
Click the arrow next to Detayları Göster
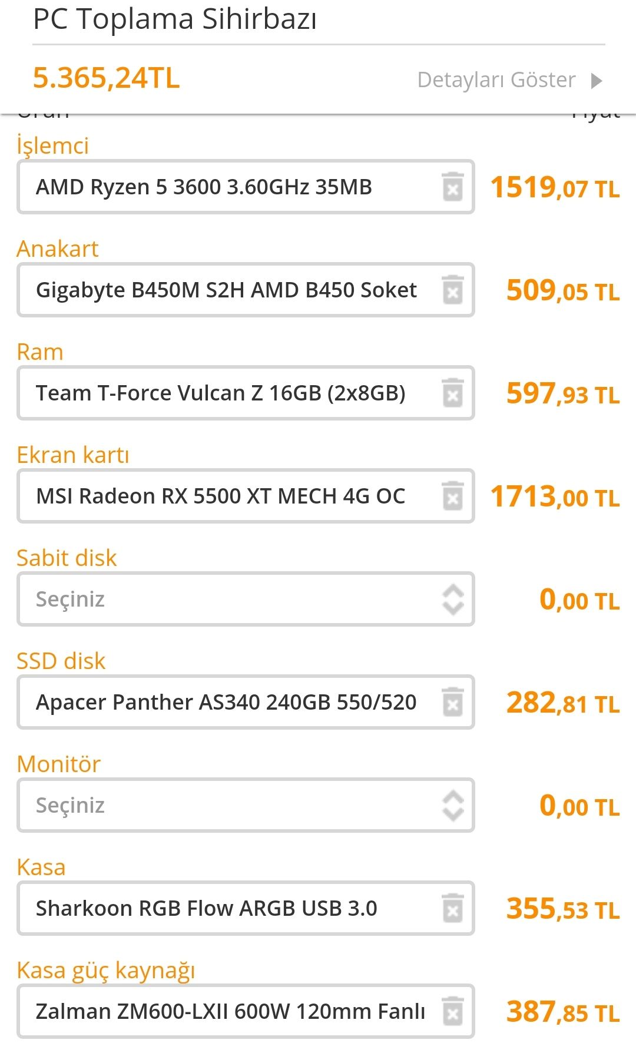(597, 80)
